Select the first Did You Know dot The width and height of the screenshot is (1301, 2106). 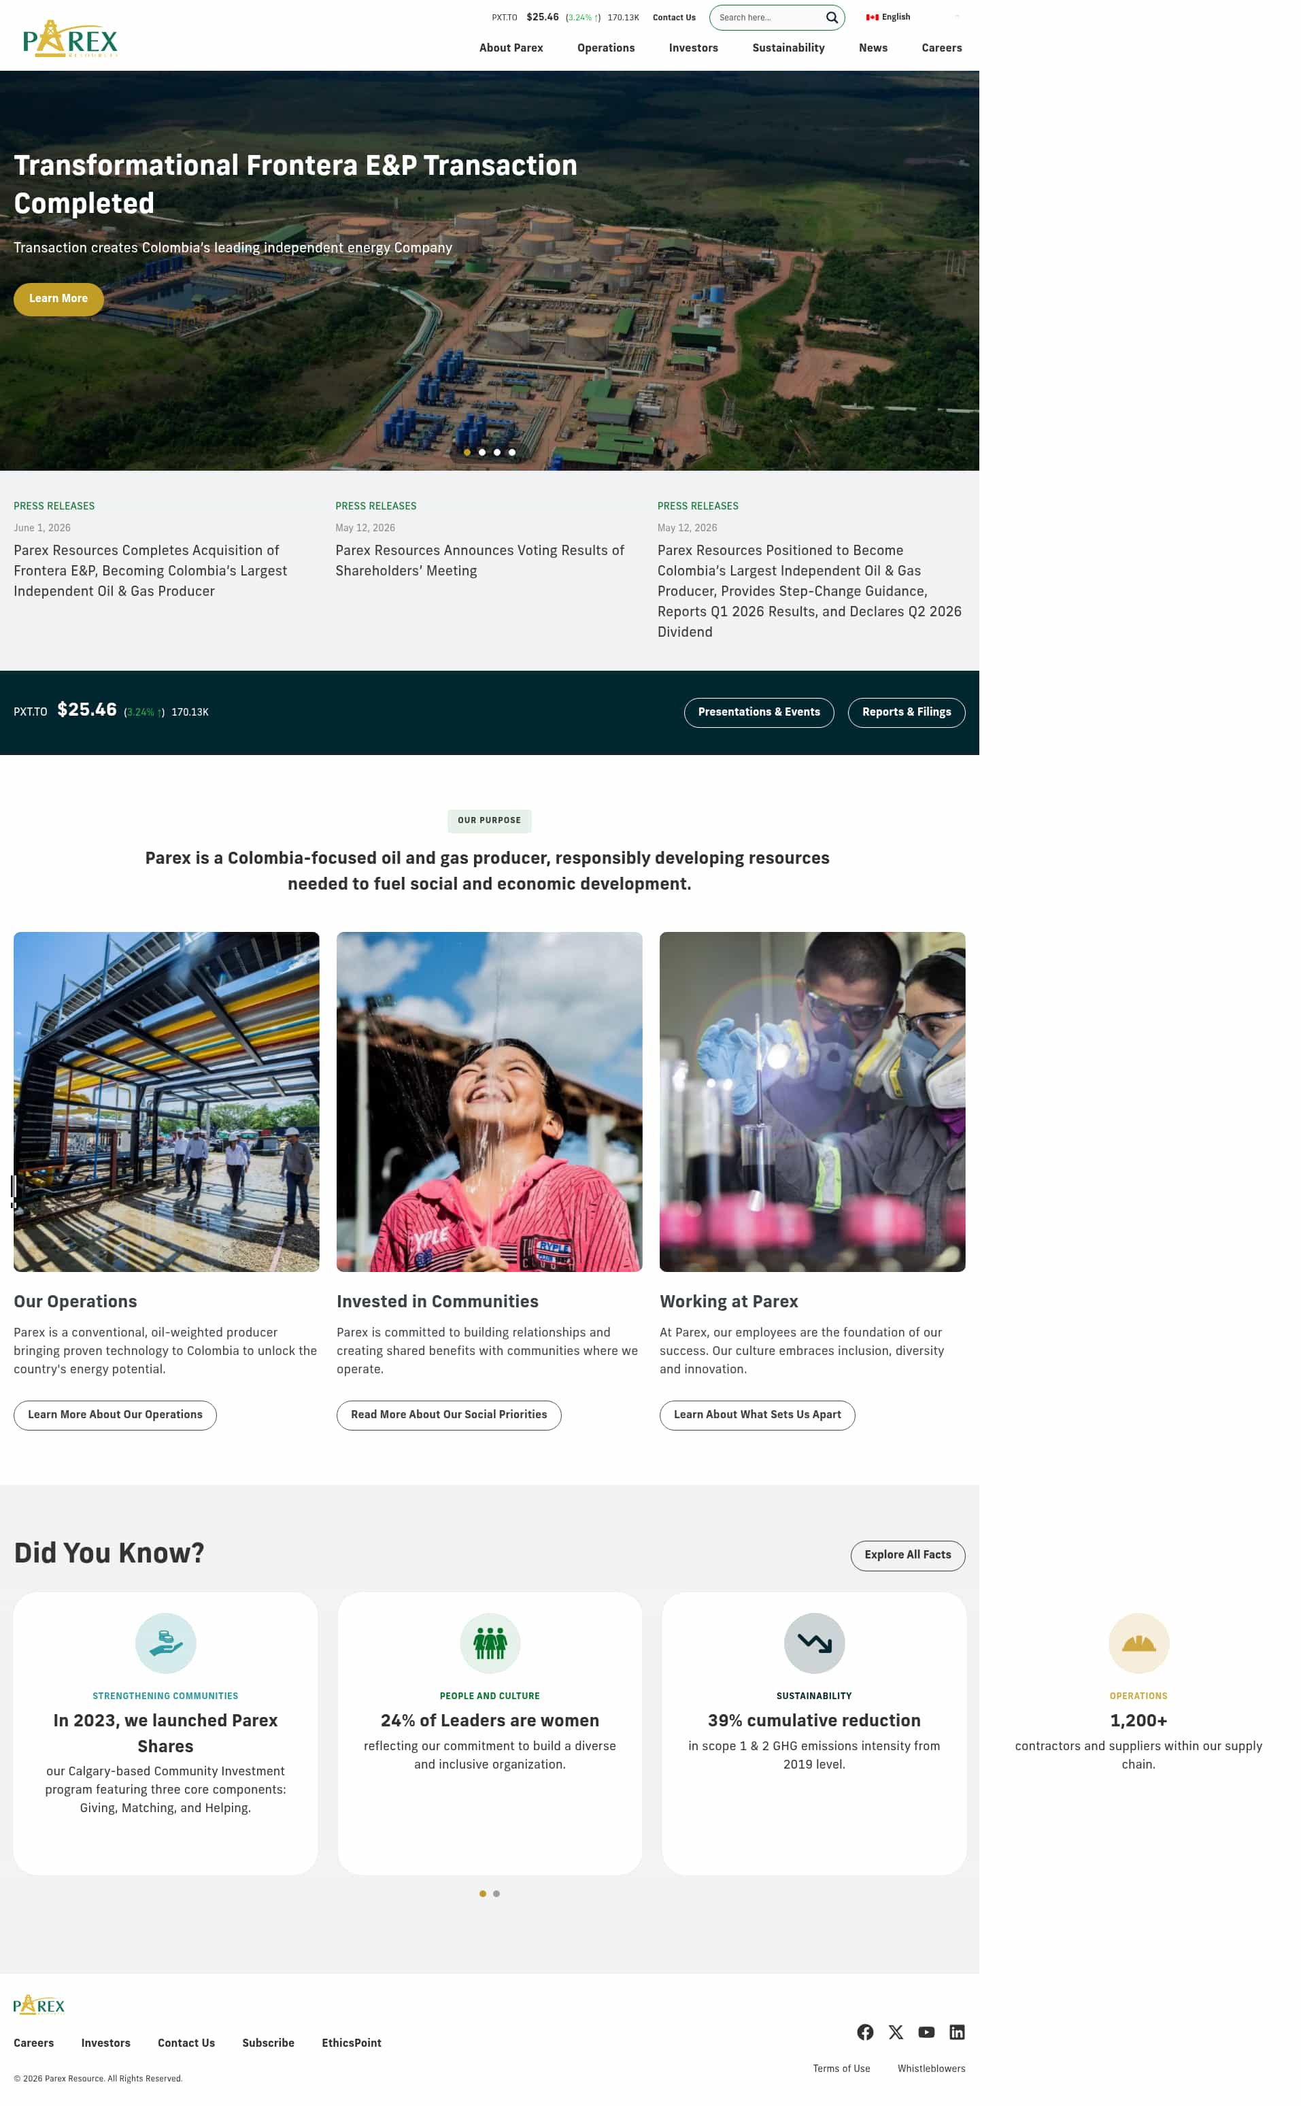click(x=483, y=1892)
